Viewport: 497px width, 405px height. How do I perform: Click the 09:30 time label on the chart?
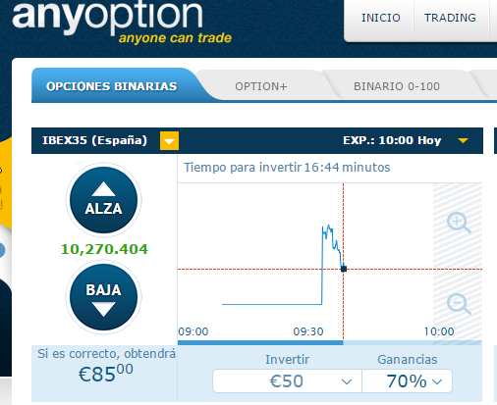click(308, 331)
